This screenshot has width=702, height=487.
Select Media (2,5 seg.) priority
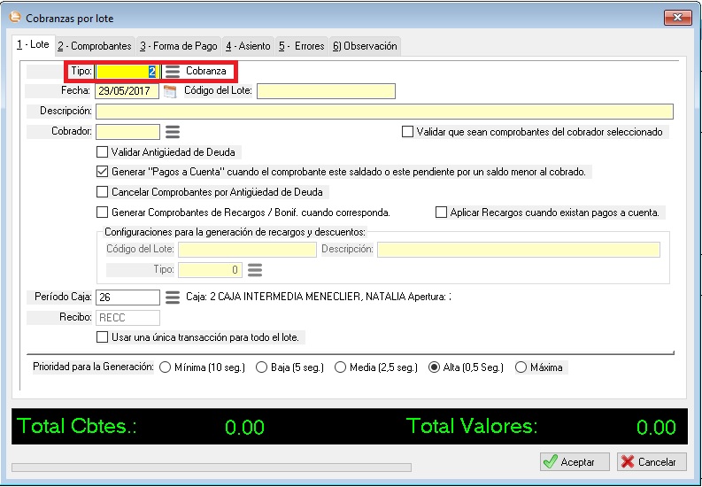[x=341, y=367]
